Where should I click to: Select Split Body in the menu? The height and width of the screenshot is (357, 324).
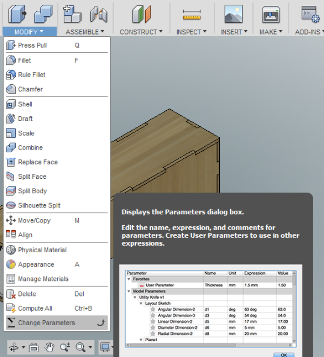click(32, 191)
